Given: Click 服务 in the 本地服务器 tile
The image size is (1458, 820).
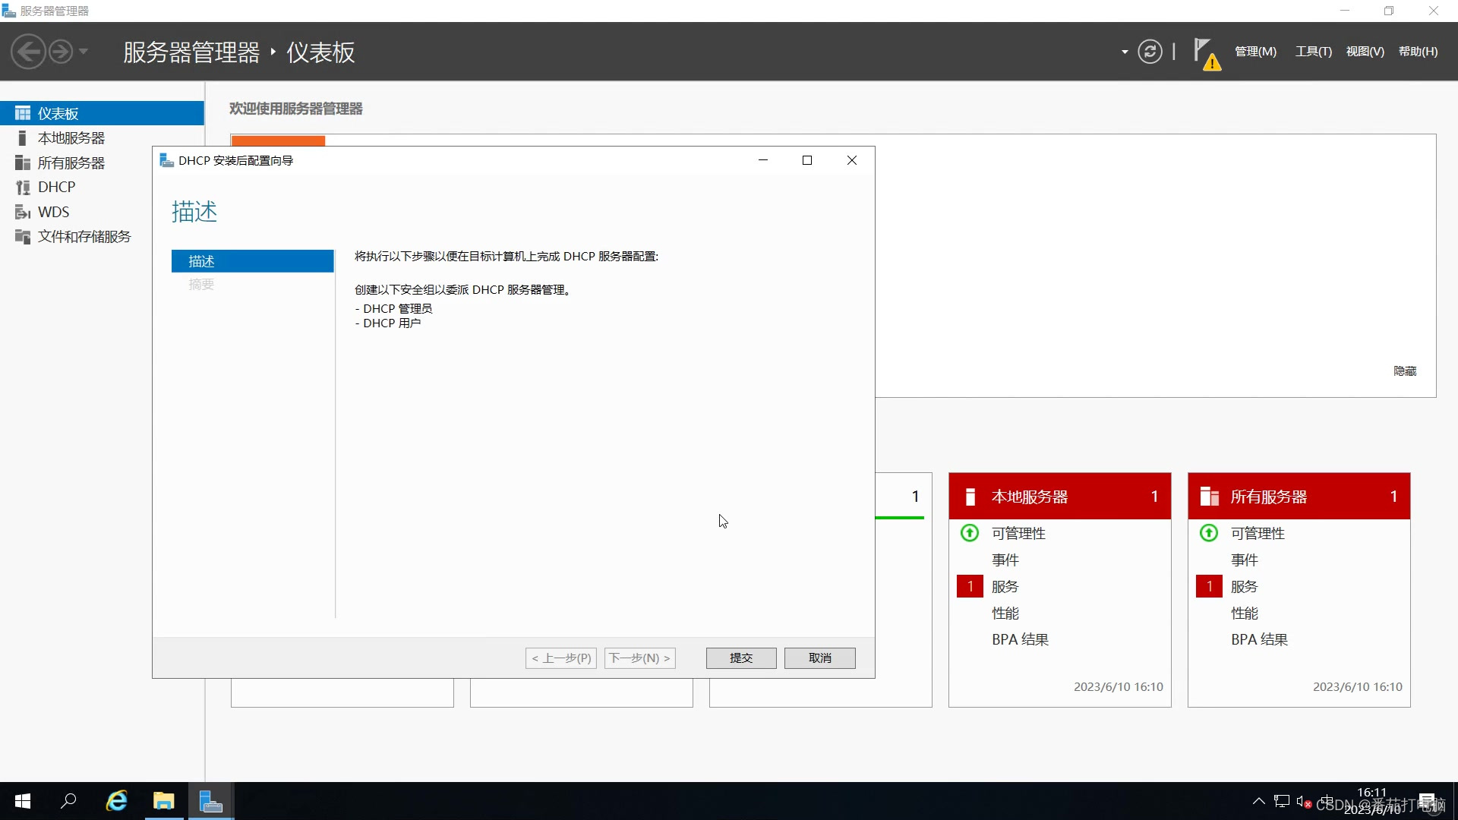Looking at the screenshot, I should pyautogui.click(x=1005, y=587).
